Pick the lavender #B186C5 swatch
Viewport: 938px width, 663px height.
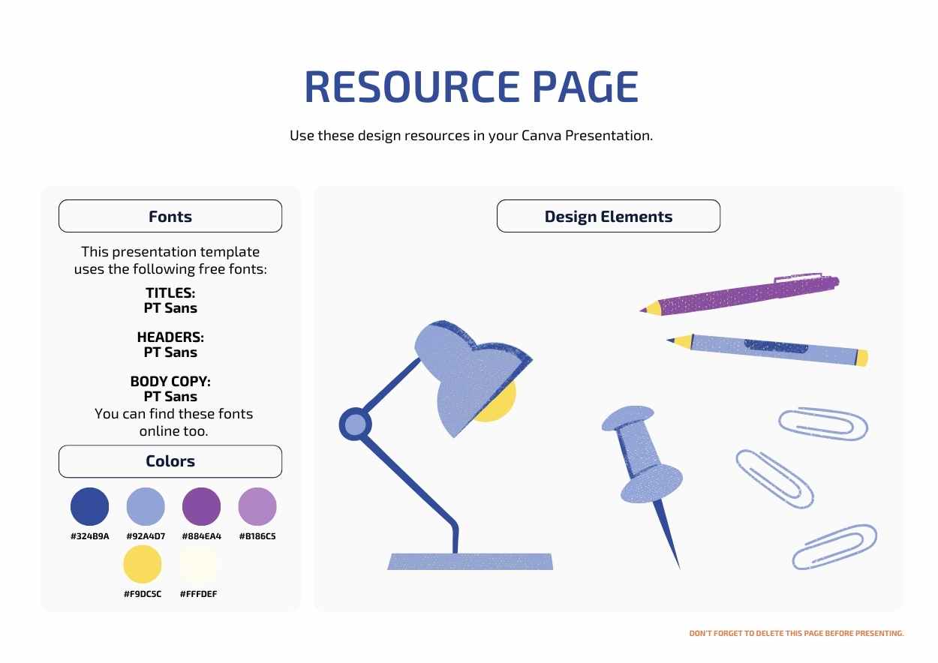click(x=257, y=506)
